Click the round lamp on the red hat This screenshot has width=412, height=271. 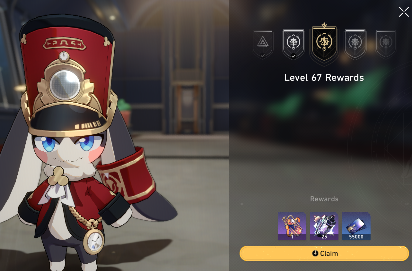tap(66, 84)
